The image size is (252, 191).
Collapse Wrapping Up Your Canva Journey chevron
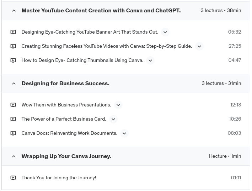[14, 157]
